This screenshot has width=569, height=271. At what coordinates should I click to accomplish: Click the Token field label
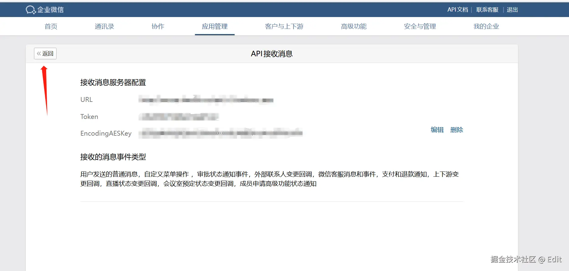tap(89, 116)
